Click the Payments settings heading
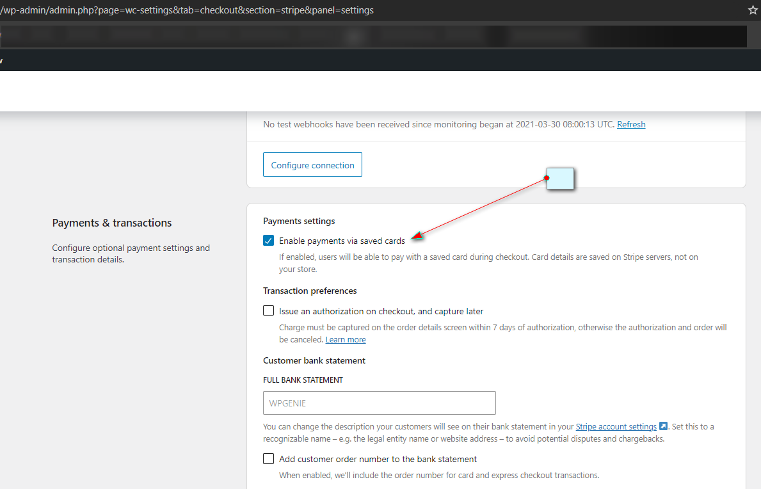This screenshot has height=489, width=761. 299,221
